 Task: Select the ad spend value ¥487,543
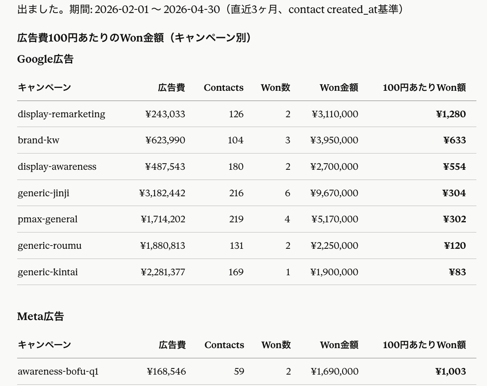(165, 167)
